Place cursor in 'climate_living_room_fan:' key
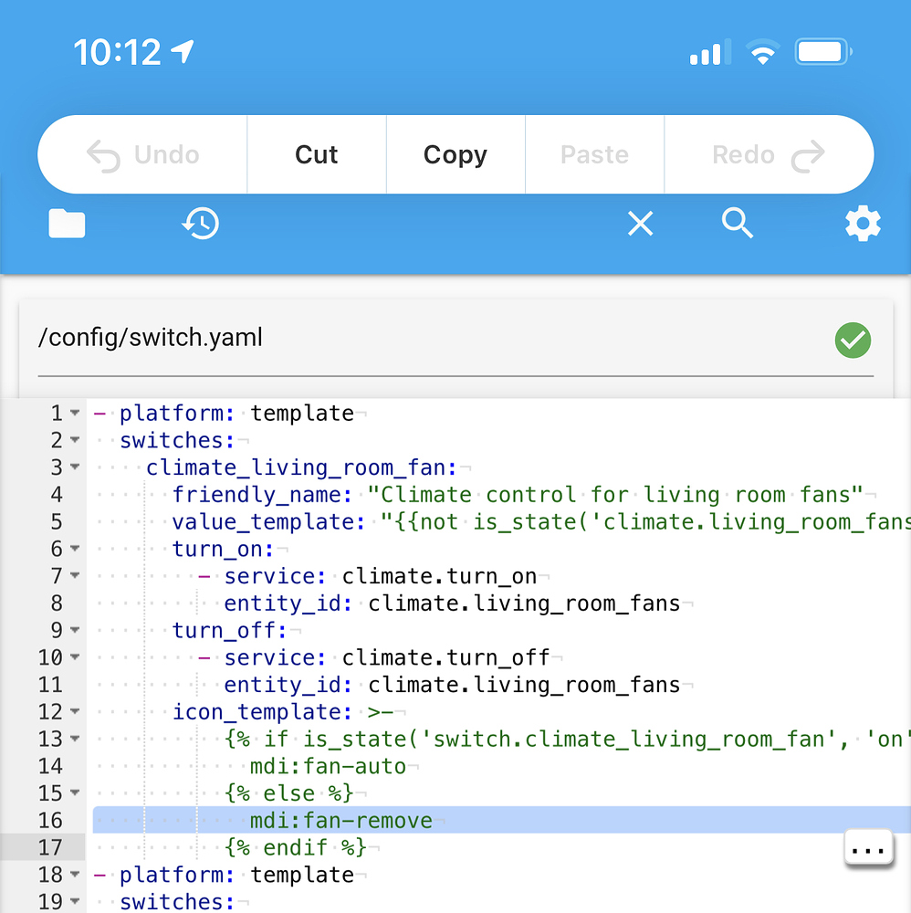Image resolution: width=911 pixels, height=913 pixels. (301, 467)
